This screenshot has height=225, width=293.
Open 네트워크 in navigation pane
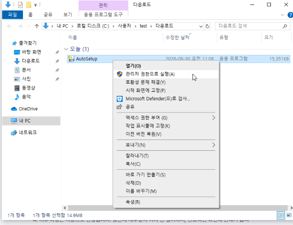(27, 132)
